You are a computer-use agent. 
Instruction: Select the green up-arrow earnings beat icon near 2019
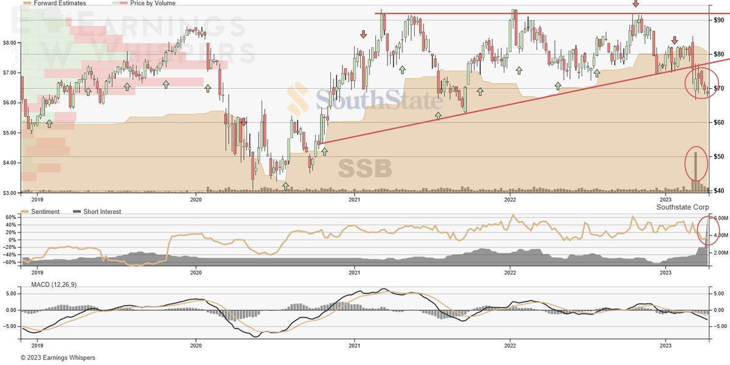coord(49,123)
